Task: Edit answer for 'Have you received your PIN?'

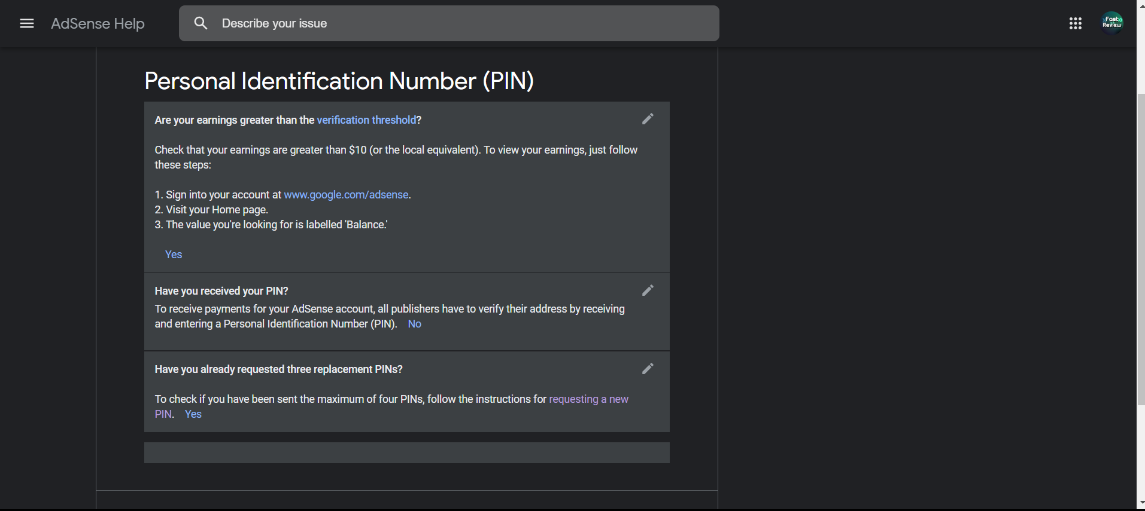Action: (x=648, y=290)
